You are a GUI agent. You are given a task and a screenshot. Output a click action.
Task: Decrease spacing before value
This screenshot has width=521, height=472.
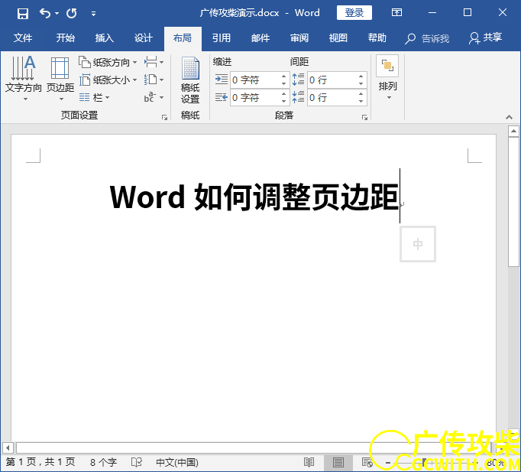(x=361, y=84)
